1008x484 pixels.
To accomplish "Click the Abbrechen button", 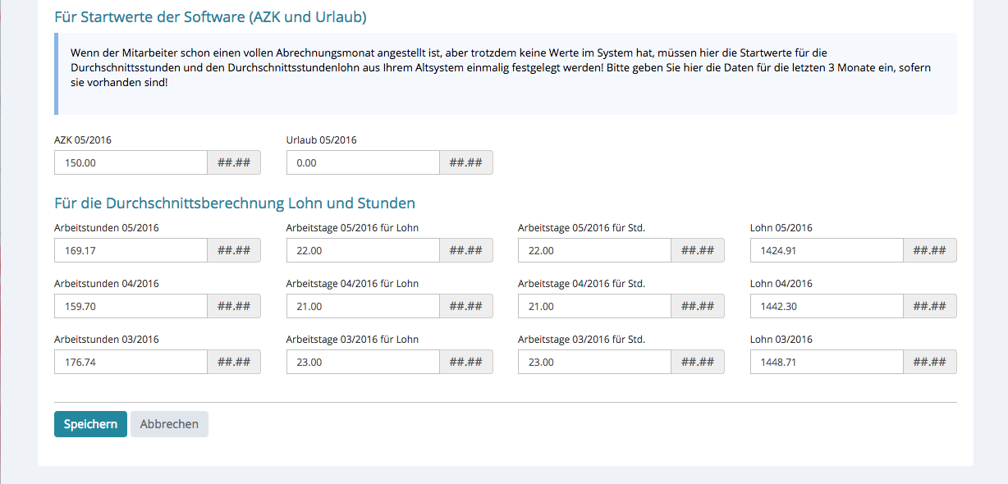I will [x=169, y=424].
